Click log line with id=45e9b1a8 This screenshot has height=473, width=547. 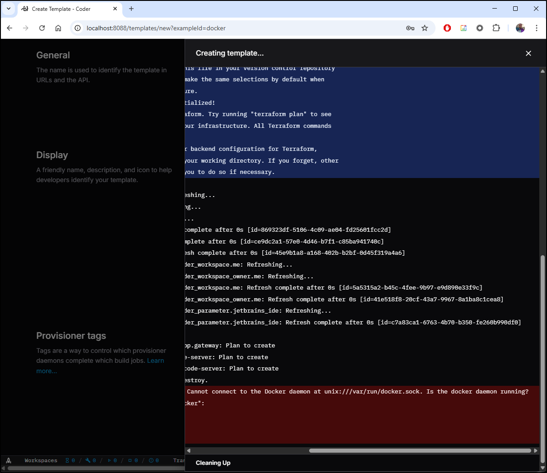295,253
